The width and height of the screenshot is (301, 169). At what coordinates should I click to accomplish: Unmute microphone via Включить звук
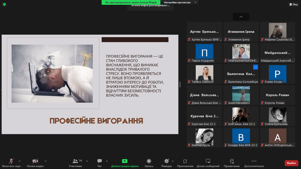pos(11,163)
